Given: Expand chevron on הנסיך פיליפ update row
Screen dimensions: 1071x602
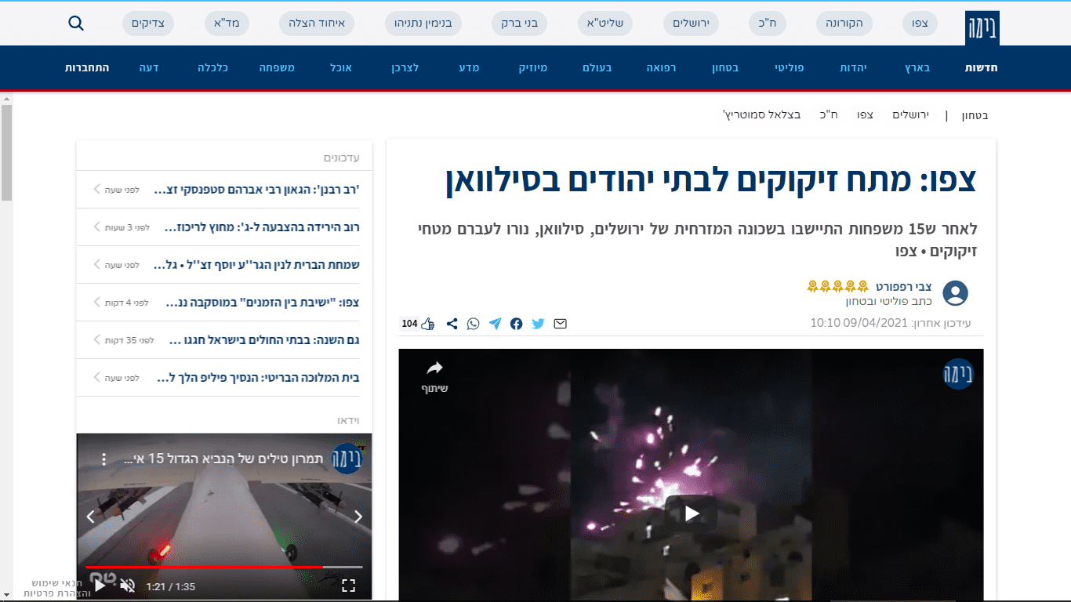Looking at the screenshot, I should coord(97,378).
